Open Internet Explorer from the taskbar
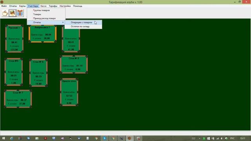Screen dimensions: 251x141 coord(12,138)
